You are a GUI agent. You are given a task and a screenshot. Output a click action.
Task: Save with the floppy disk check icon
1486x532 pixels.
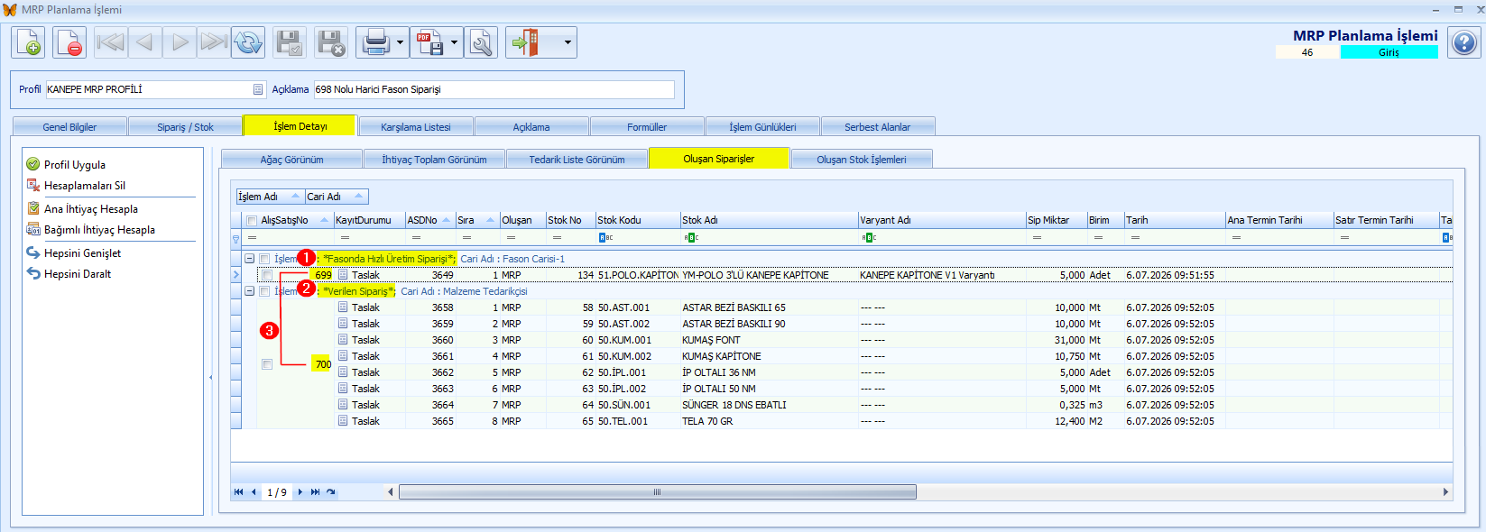coord(290,42)
